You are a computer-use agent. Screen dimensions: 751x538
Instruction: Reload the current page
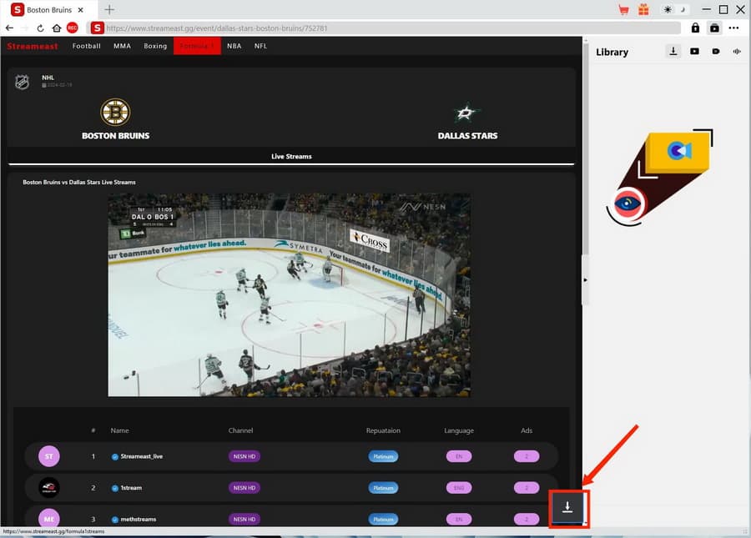[40, 28]
